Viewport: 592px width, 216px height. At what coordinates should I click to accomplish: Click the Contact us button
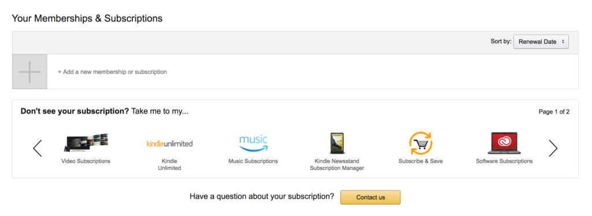click(x=371, y=197)
